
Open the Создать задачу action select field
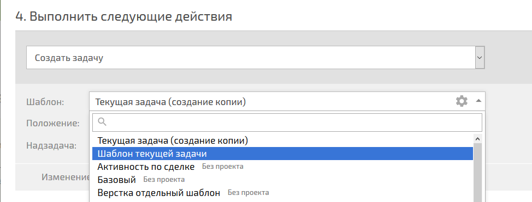click(x=256, y=58)
